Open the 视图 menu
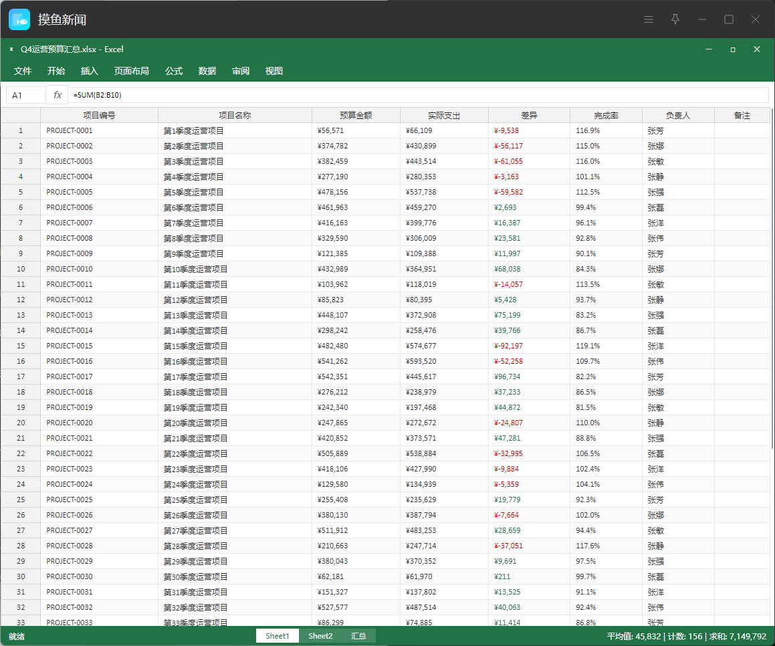The image size is (775, 646). [273, 71]
